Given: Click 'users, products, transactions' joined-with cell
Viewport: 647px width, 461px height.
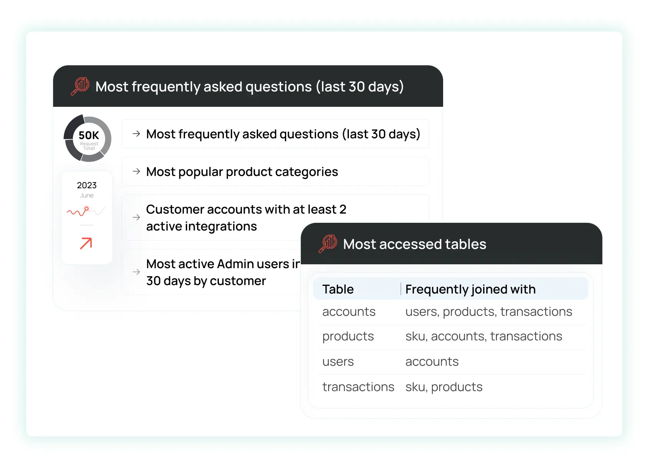Looking at the screenshot, I should (x=489, y=312).
